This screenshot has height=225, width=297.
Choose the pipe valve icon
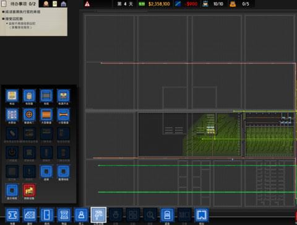[x=29, y=115]
